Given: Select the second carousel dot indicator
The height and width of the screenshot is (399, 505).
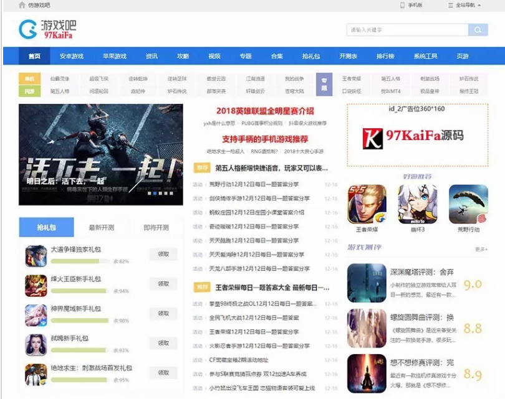Looking at the screenshot, I should click(x=155, y=193).
